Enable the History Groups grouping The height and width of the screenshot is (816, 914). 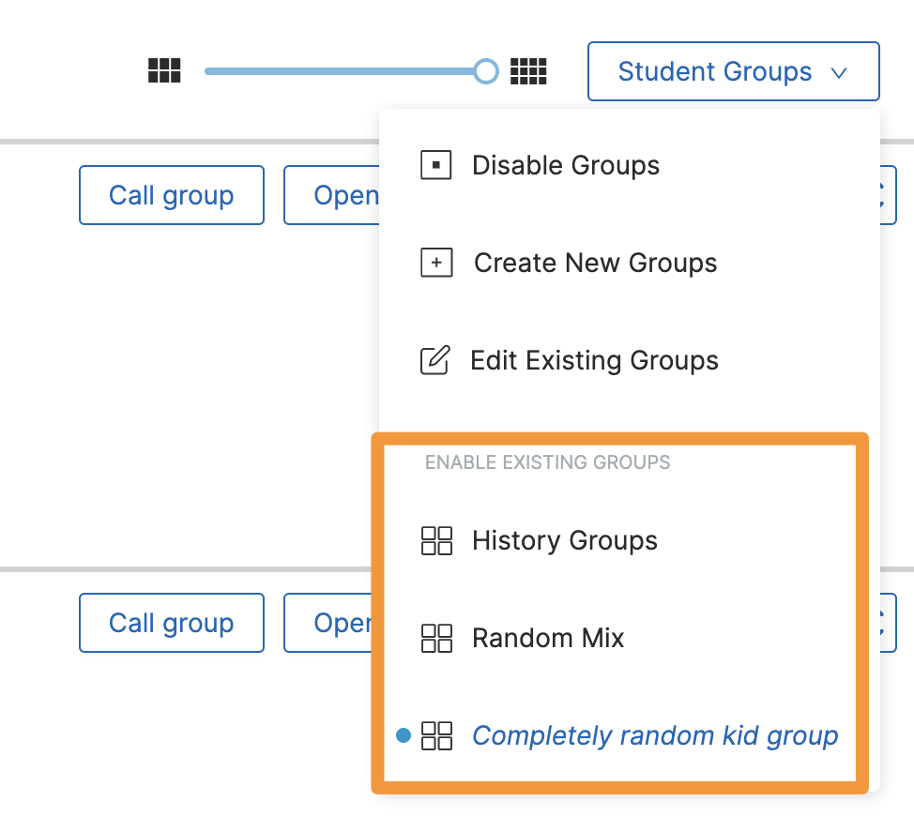pos(563,540)
